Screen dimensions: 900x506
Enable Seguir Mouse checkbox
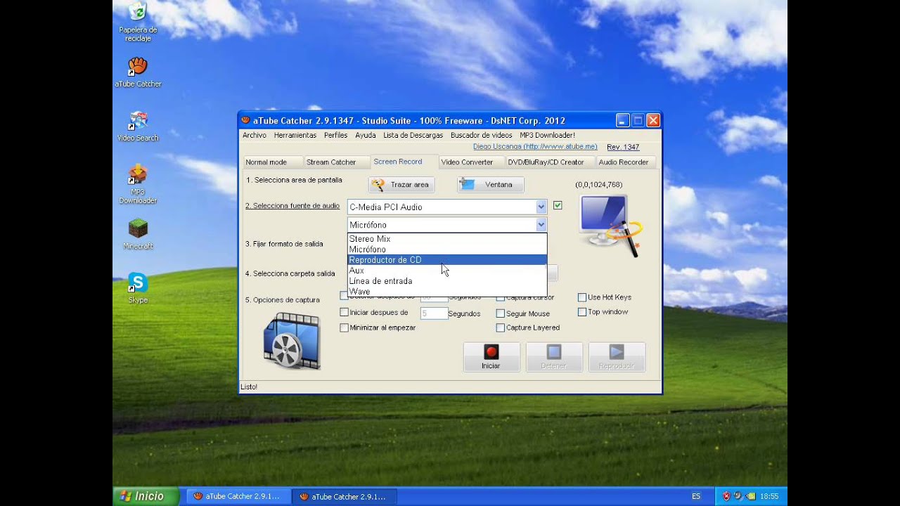point(501,313)
